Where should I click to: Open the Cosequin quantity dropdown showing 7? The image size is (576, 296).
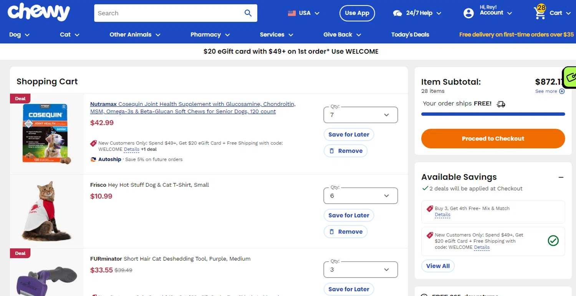361,115
